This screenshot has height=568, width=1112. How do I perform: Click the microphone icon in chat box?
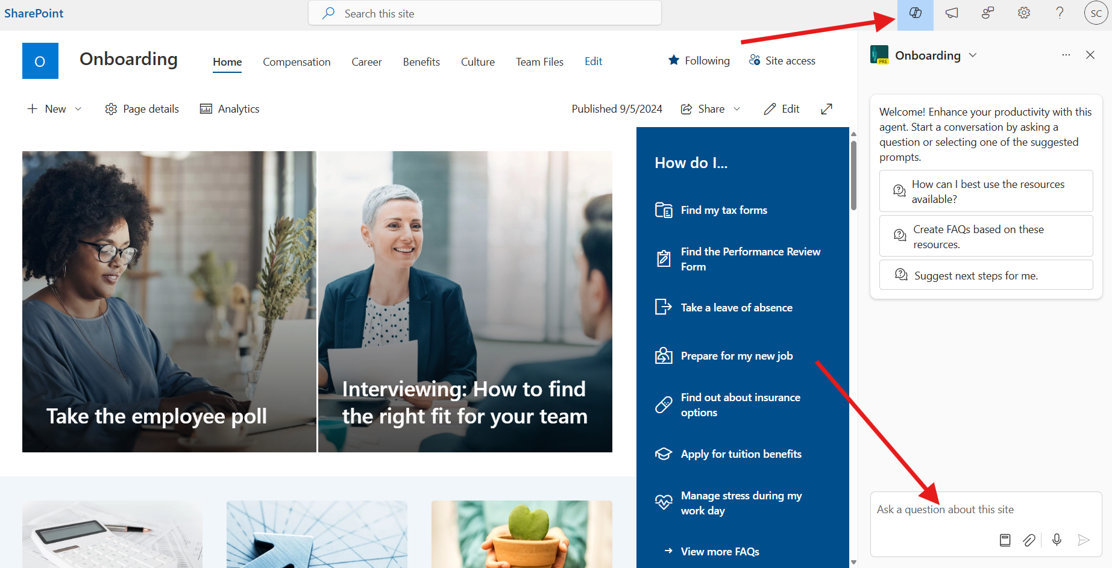(x=1057, y=540)
